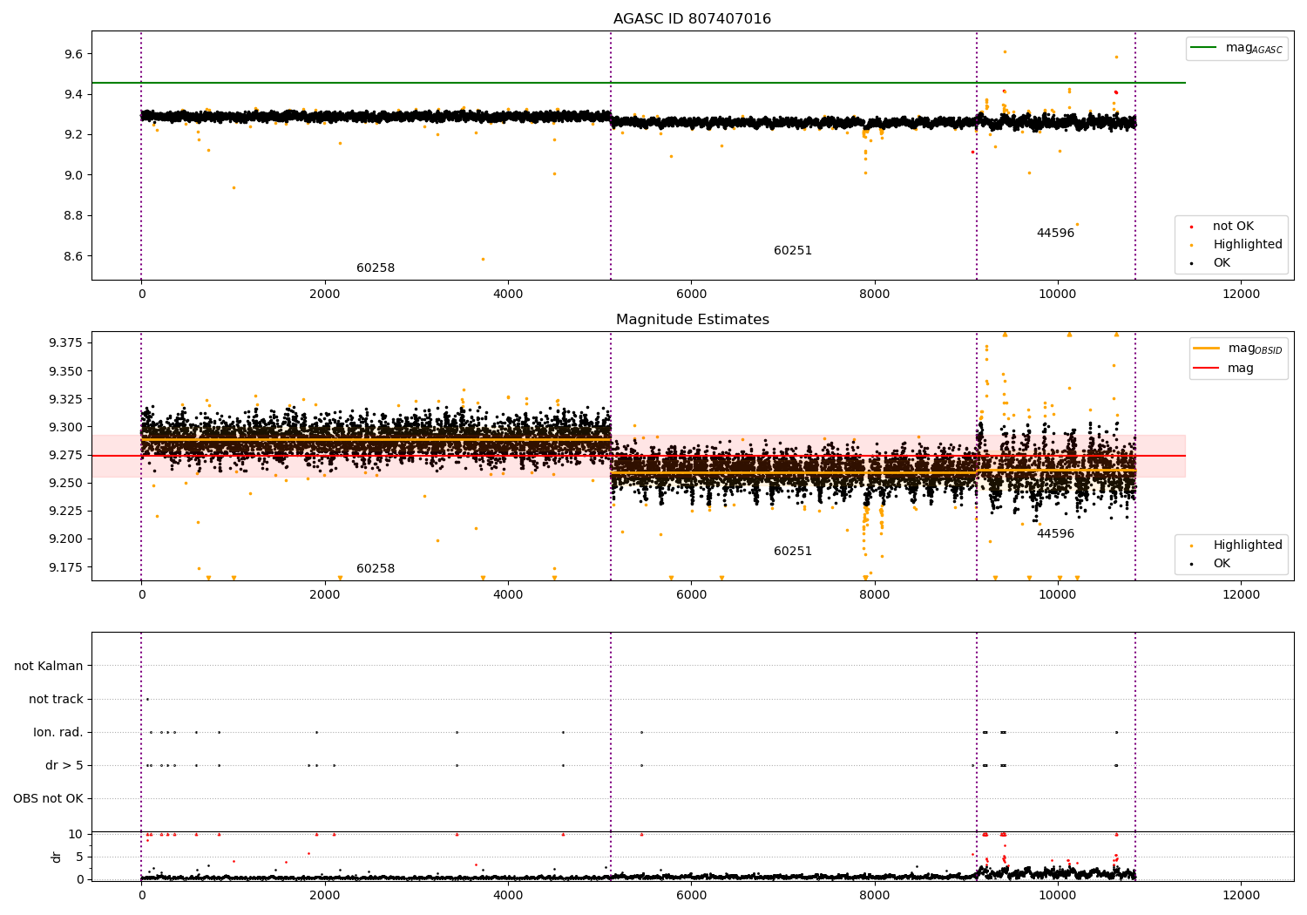Click observation label 44596 in Magnitude Estimates plot
Viewport: 1307px width, 915px height.
1055,534
